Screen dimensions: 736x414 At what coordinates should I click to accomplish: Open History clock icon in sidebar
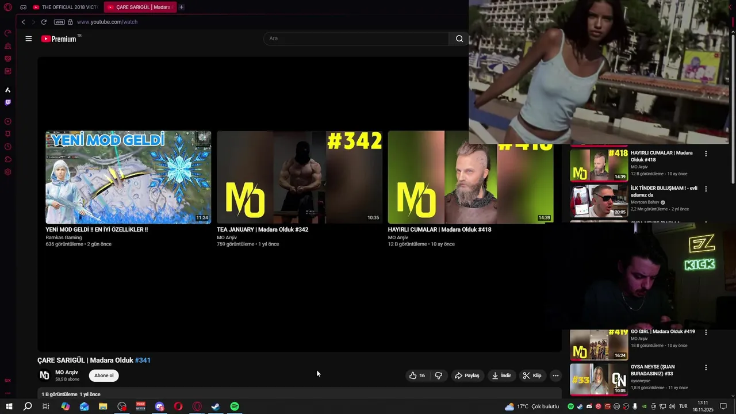8,147
